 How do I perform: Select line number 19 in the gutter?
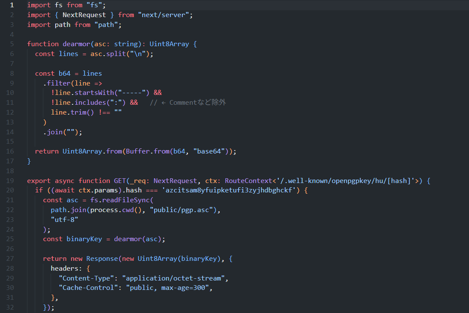pyautogui.click(x=10, y=181)
